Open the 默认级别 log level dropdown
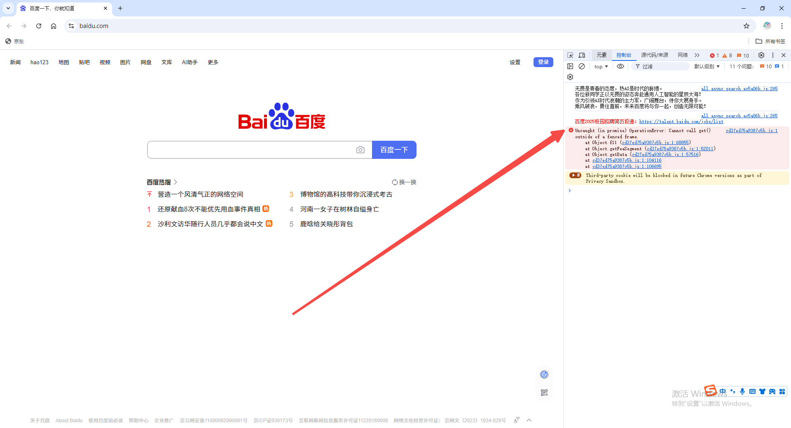 point(707,67)
